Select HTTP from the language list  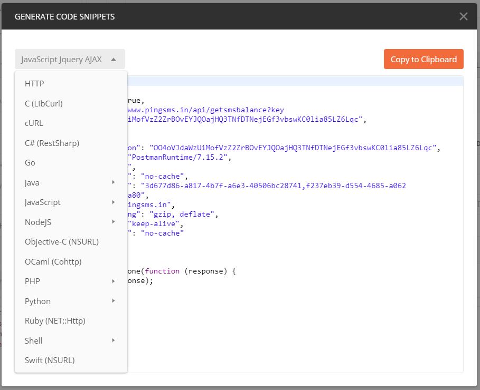point(71,83)
